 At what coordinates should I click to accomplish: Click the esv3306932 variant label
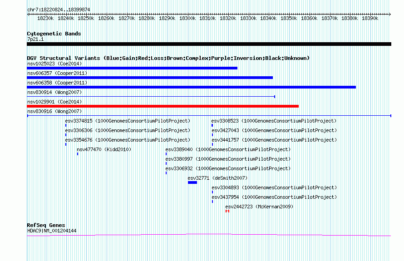click(228, 168)
